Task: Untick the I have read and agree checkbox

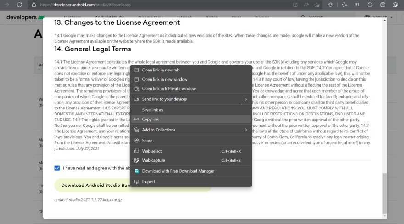Action: 57,168
